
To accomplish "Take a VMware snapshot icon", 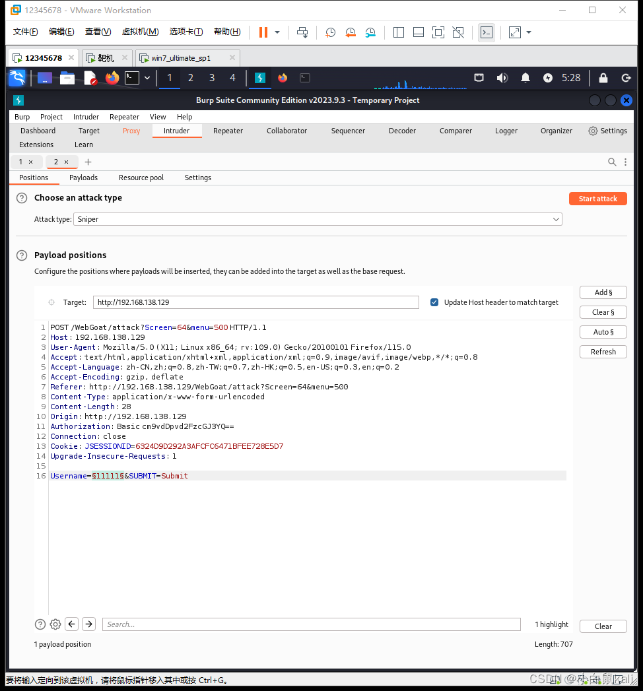I will [x=330, y=32].
